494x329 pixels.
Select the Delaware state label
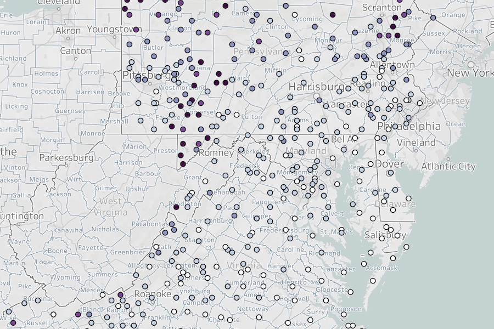click(395, 204)
